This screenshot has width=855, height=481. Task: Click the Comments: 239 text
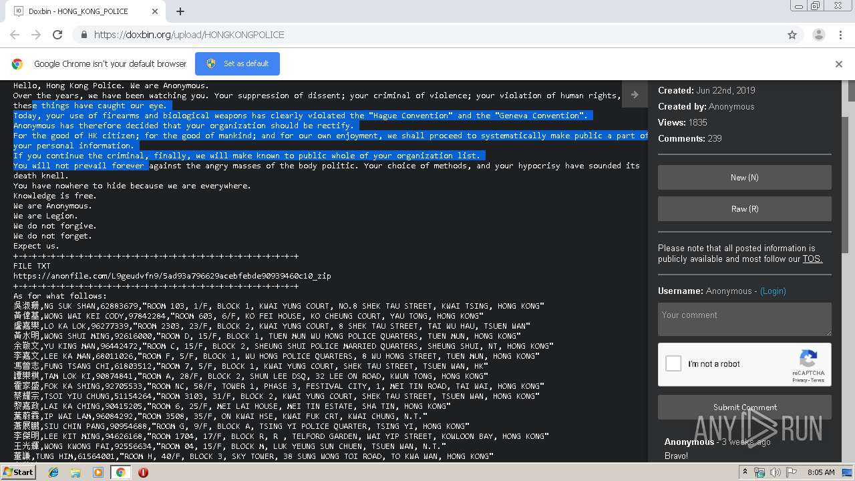pos(691,139)
